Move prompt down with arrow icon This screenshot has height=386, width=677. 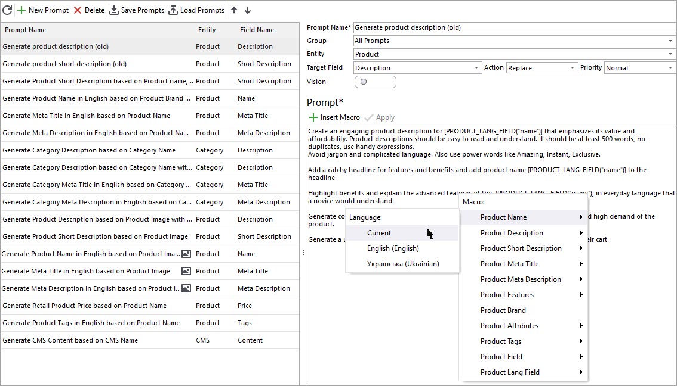click(247, 10)
